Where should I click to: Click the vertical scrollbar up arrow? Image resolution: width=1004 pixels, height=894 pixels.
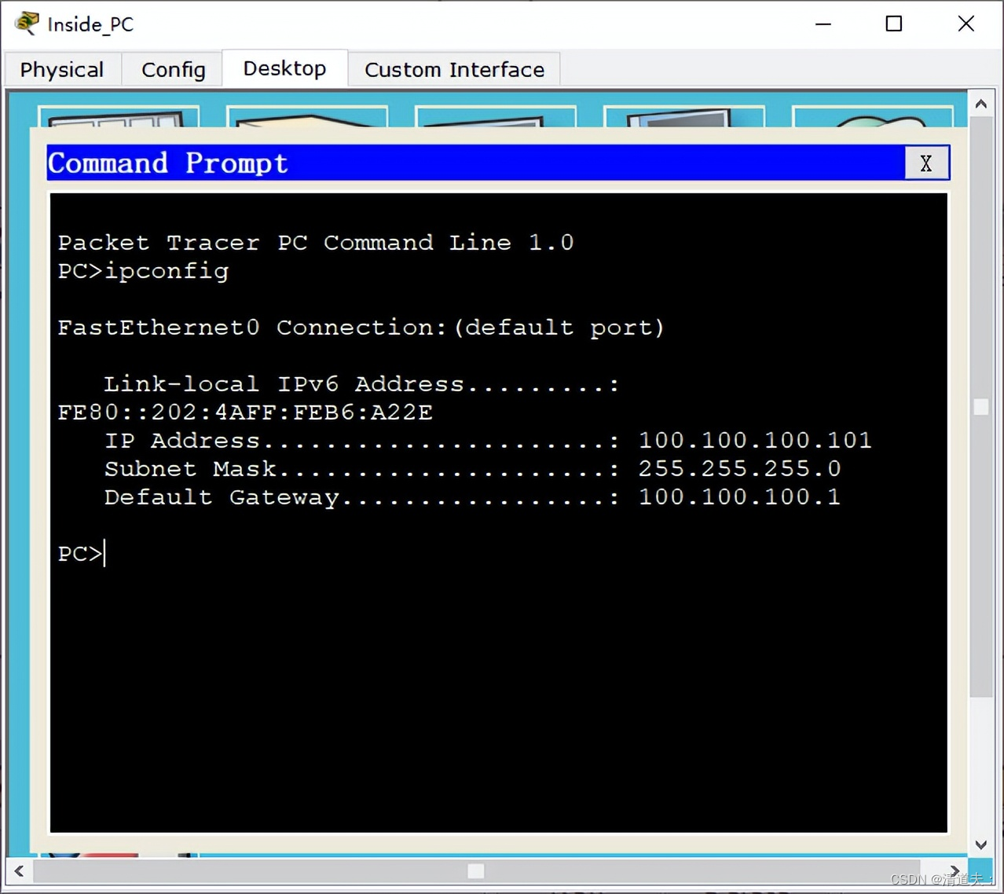[x=980, y=104]
